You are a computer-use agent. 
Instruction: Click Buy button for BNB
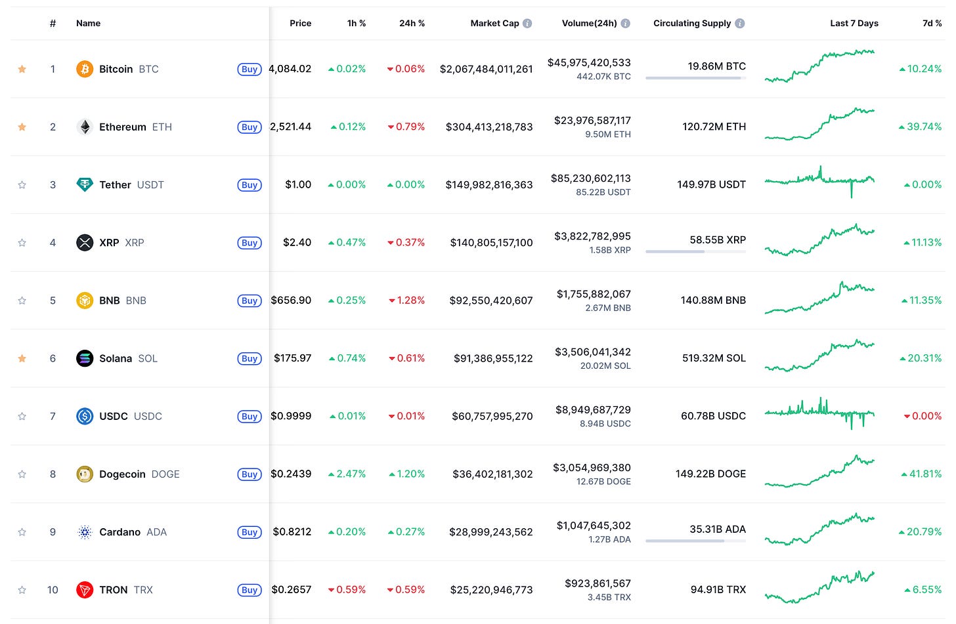[250, 301]
